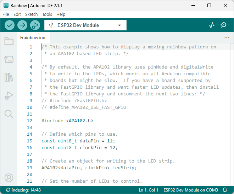The width and height of the screenshot is (234, 194).
Task: Click the Arduino logo in the title bar
Action: [6, 6]
